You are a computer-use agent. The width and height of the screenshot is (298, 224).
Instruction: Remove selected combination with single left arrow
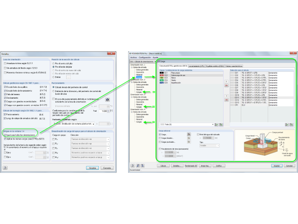tap(226, 96)
